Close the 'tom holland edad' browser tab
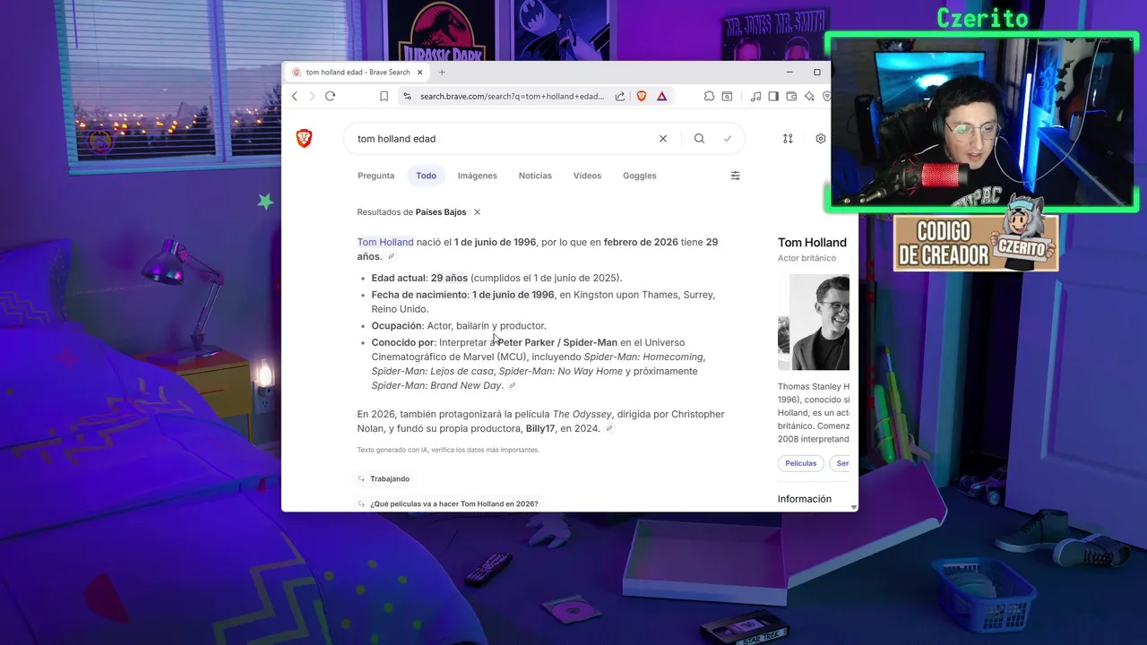The width and height of the screenshot is (1147, 645). point(420,72)
